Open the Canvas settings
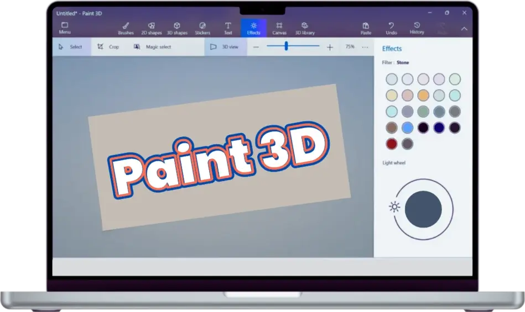 279,28
